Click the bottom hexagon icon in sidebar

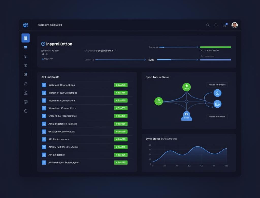(x=25, y=111)
